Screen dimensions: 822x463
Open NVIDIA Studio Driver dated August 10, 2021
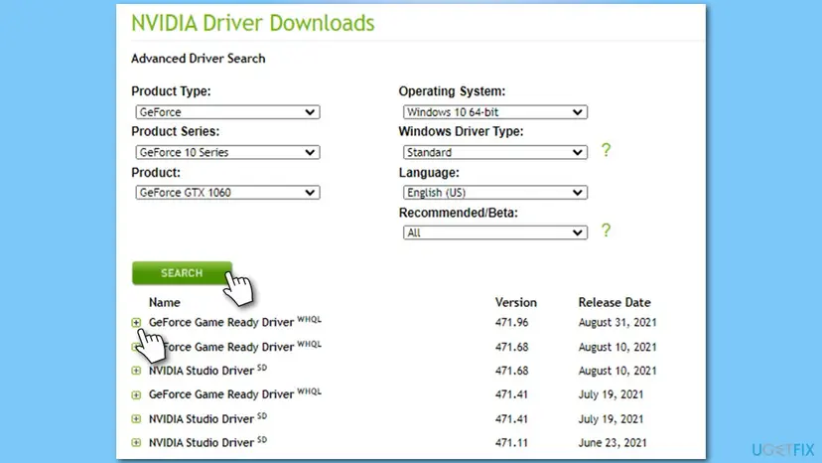tap(202, 371)
